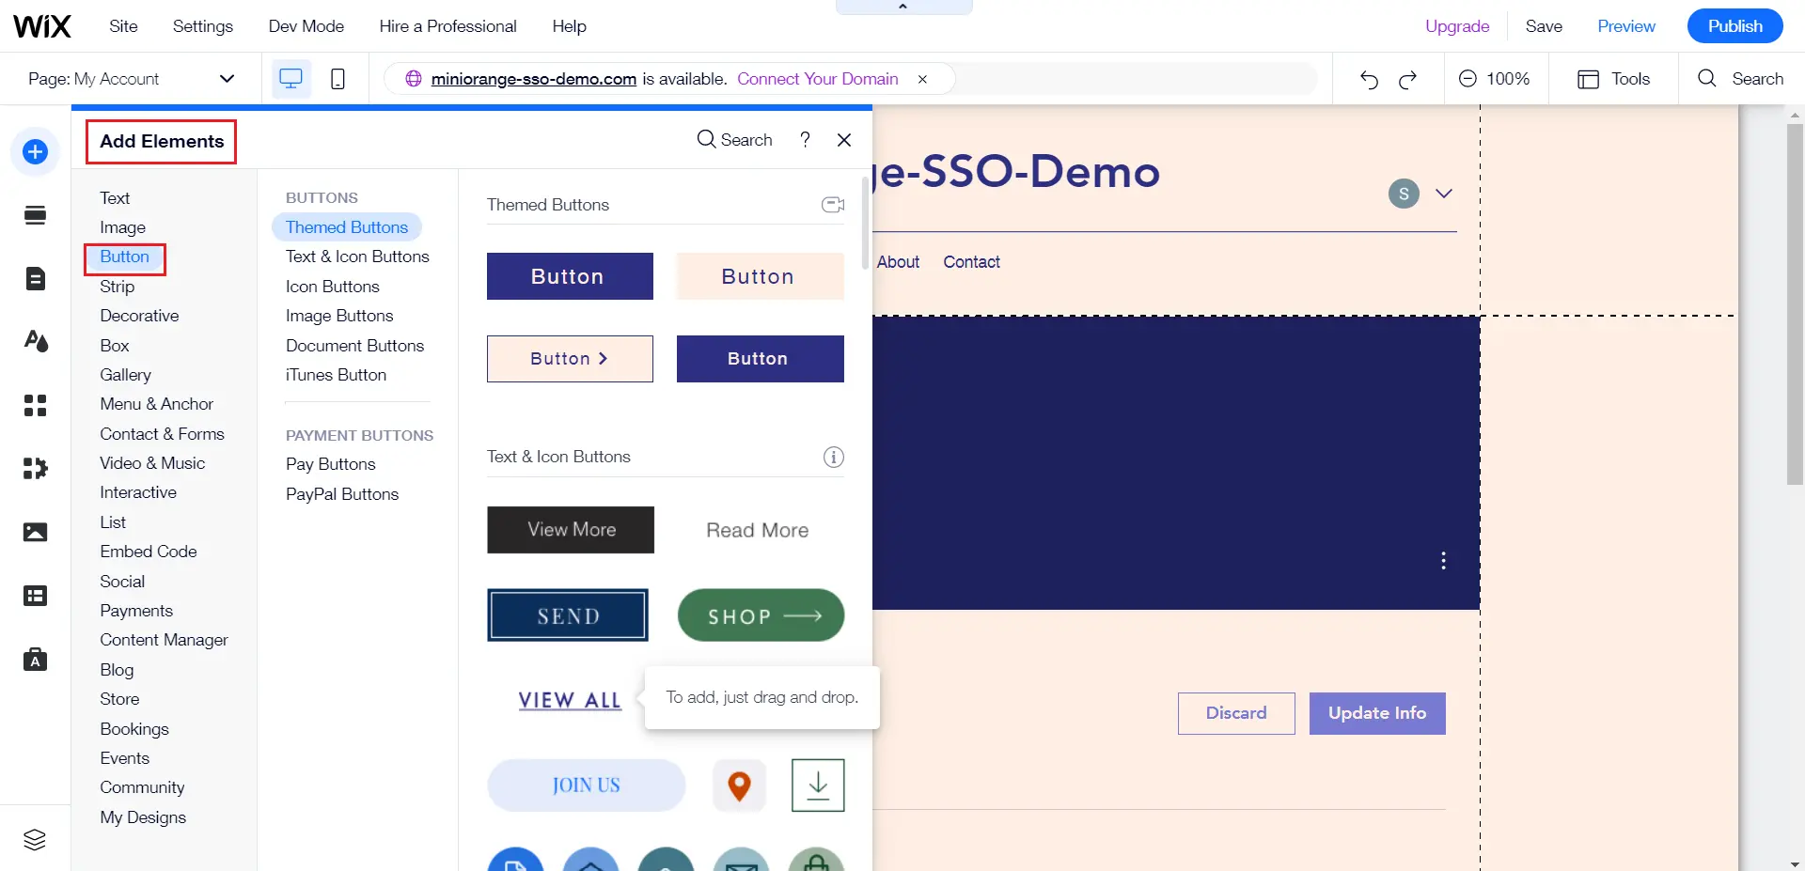Click the Publish button
The height and width of the screenshot is (871, 1805).
(x=1734, y=25)
